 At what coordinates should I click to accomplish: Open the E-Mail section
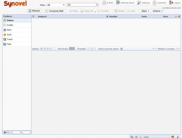coord(108,3)
